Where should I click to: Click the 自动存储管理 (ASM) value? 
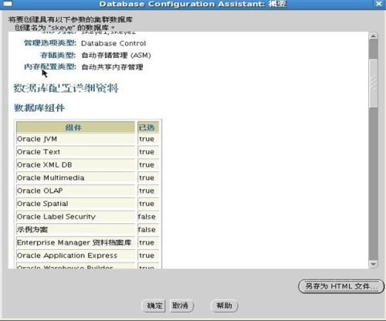[116, 55]
